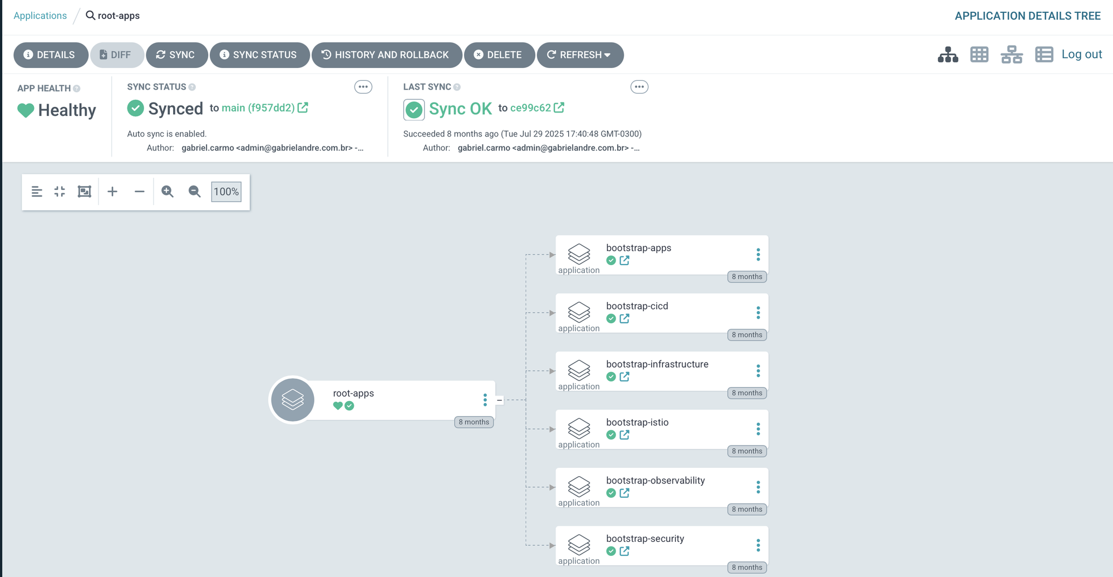Click zoom in magnifier icon
This screenshot has width=1113, height=577.
(x=168, y=192)
